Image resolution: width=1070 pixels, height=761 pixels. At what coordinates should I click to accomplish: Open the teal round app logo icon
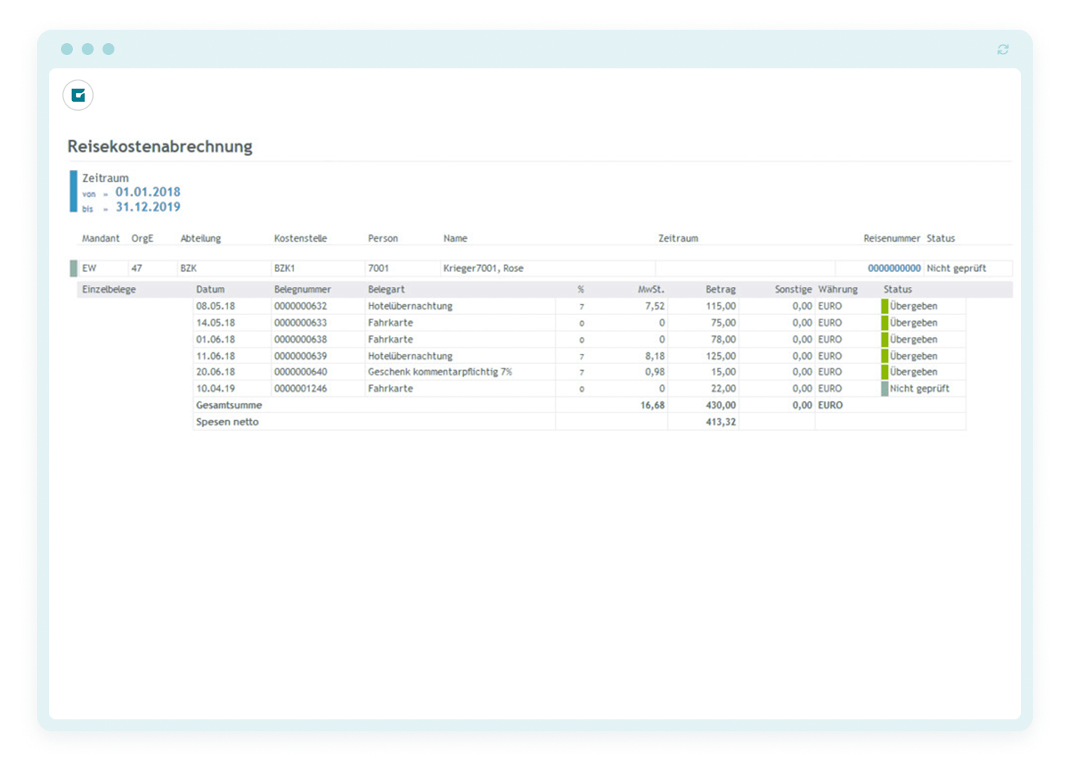tap(78, 95)
